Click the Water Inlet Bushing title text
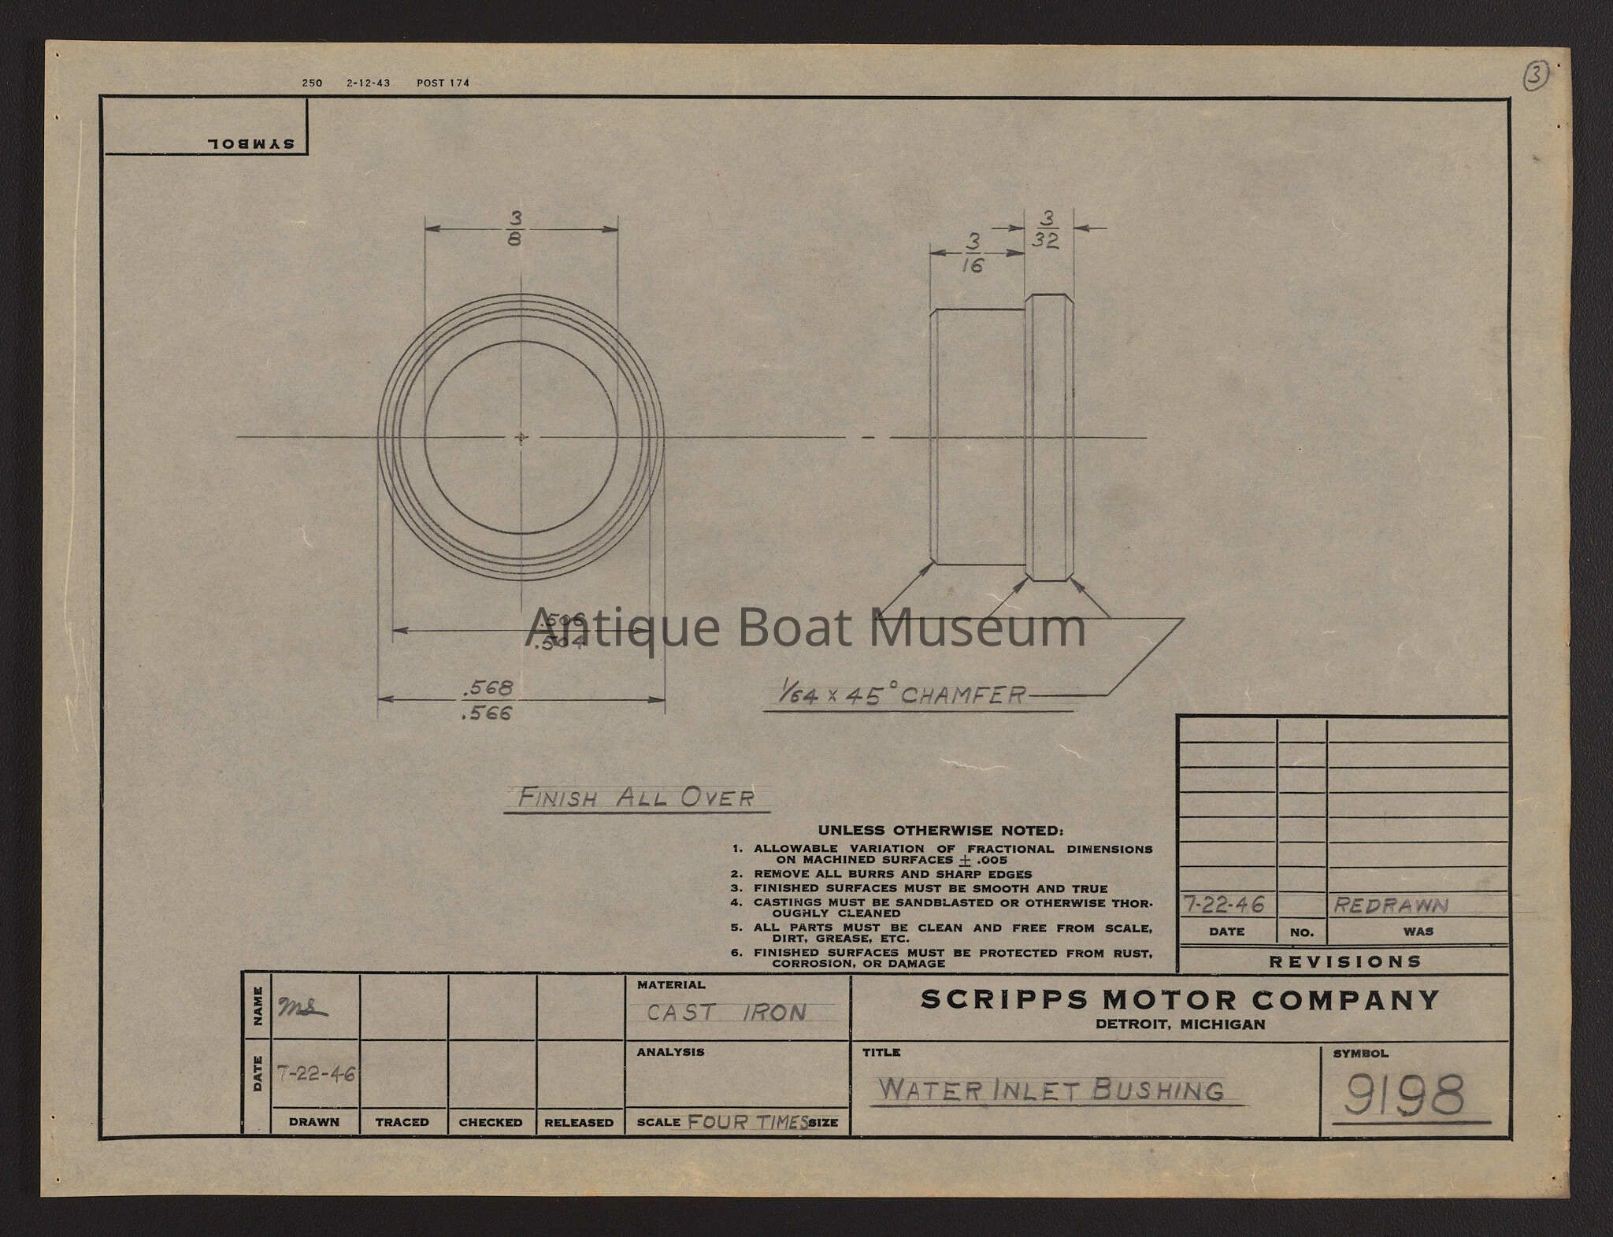Viewport: 1613px width, 1237px height. click(1051, 1090)
